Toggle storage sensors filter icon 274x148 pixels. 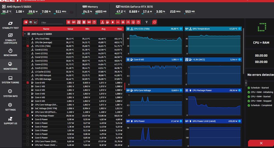click(x=84, y=22)
